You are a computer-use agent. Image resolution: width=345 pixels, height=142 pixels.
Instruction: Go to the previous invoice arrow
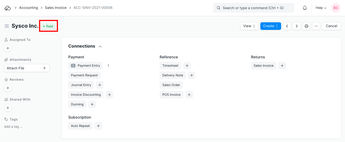click(x=287, y=26)
